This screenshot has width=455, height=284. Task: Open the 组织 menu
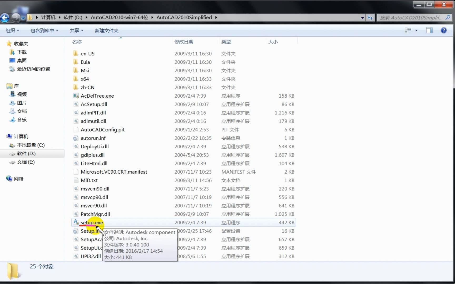pos(12,31)
